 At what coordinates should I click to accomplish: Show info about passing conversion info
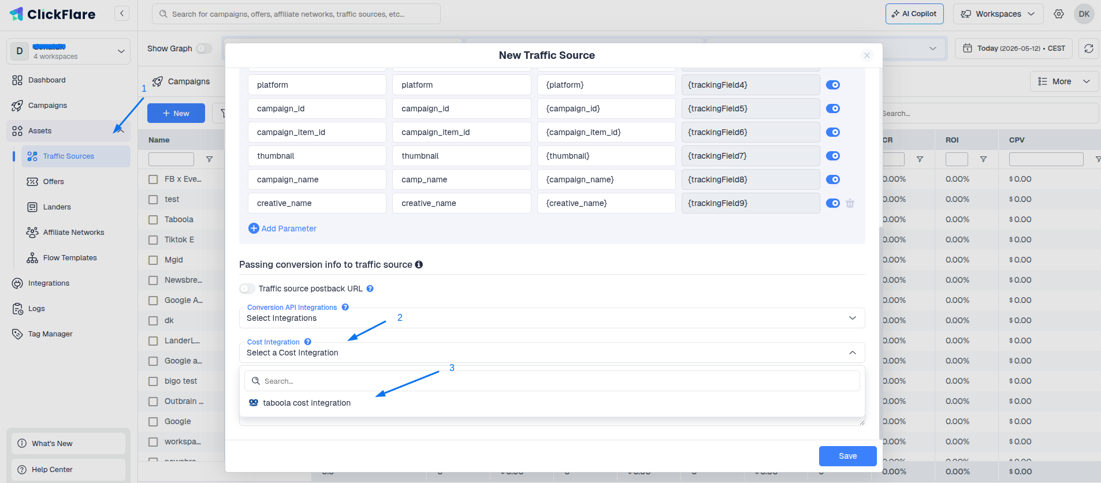419,264
